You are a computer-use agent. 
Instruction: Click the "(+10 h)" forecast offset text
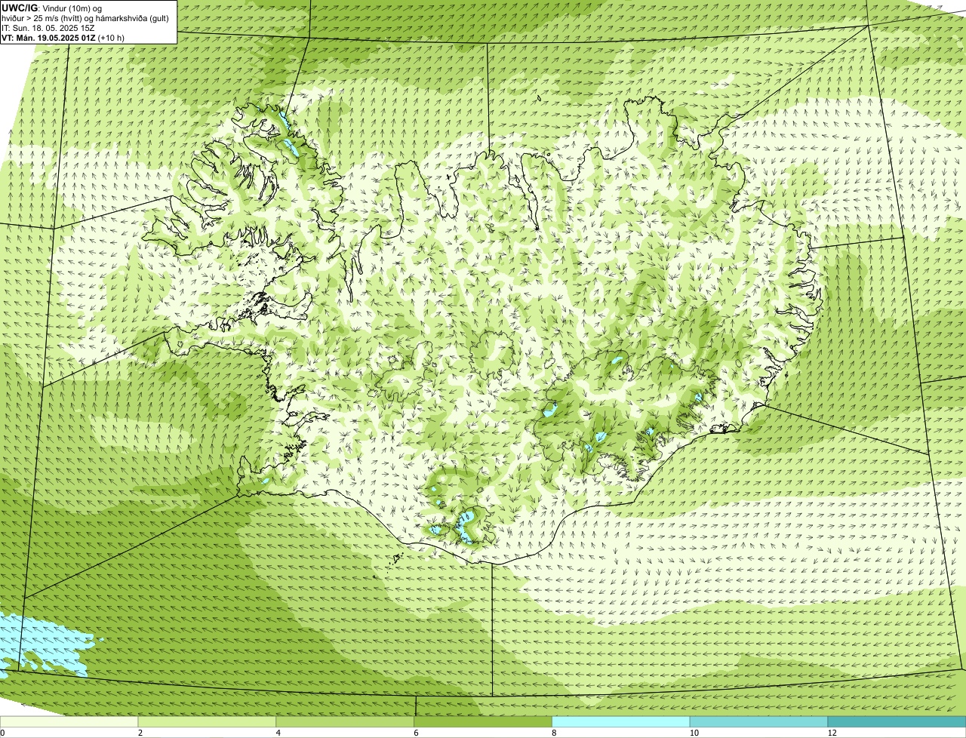[112, 38]
